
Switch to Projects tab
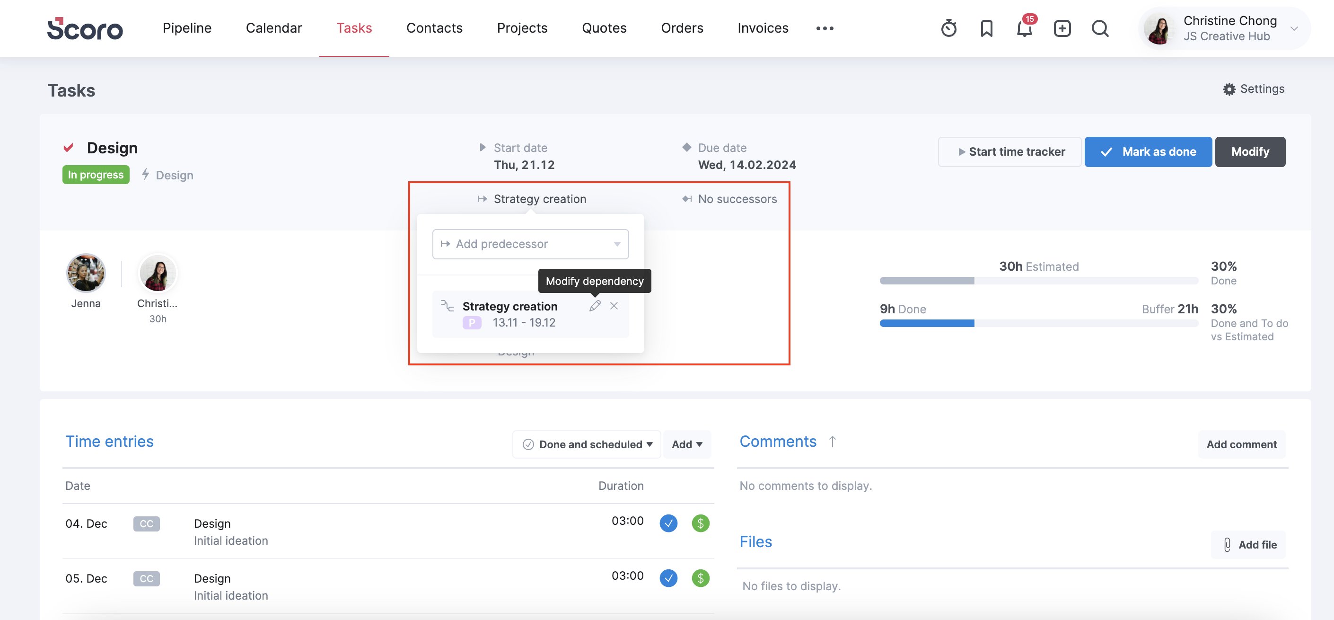click(522, 28)
